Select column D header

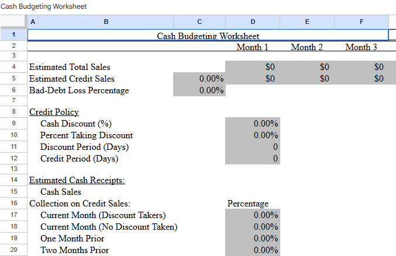[252, 22]
